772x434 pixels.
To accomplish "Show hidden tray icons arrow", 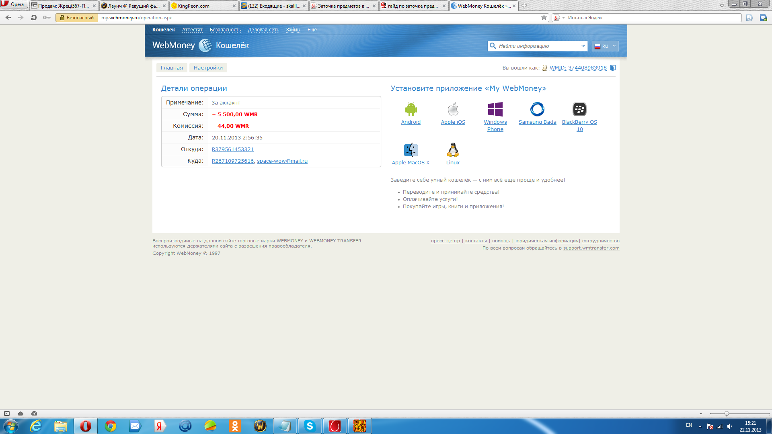I will coord(700,426).
